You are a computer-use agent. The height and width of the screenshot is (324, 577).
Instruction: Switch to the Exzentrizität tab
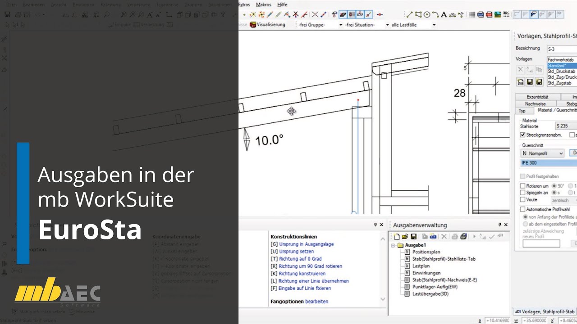[x=537, y=97]
